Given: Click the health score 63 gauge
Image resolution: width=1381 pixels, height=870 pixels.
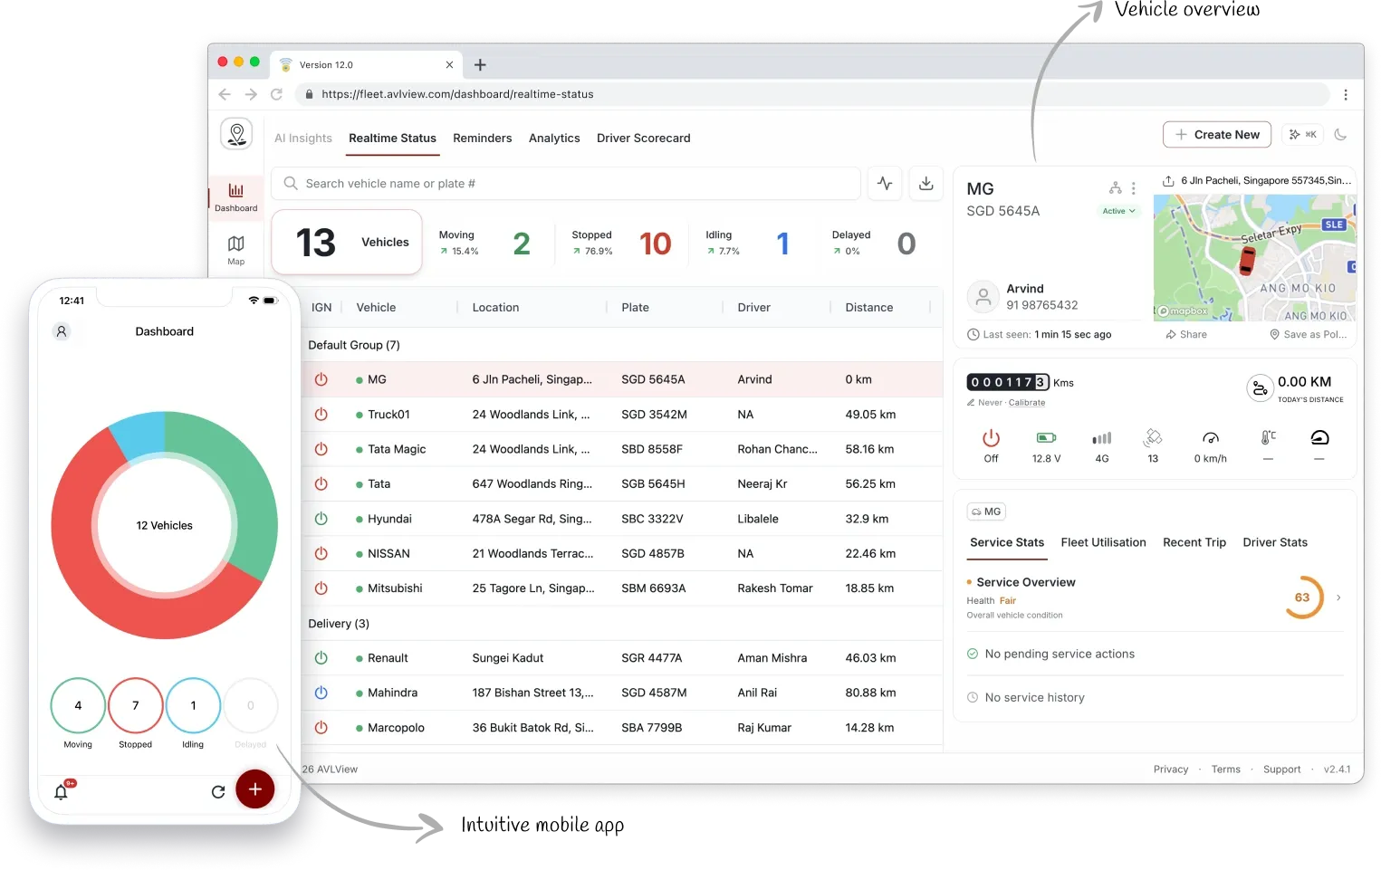Looking at the screenshot, I should coord(1303,598).
